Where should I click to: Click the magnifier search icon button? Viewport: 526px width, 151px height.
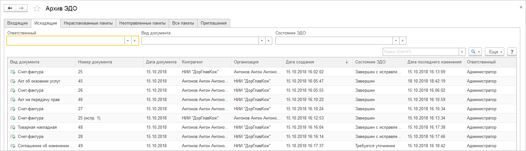pos(475,52)
